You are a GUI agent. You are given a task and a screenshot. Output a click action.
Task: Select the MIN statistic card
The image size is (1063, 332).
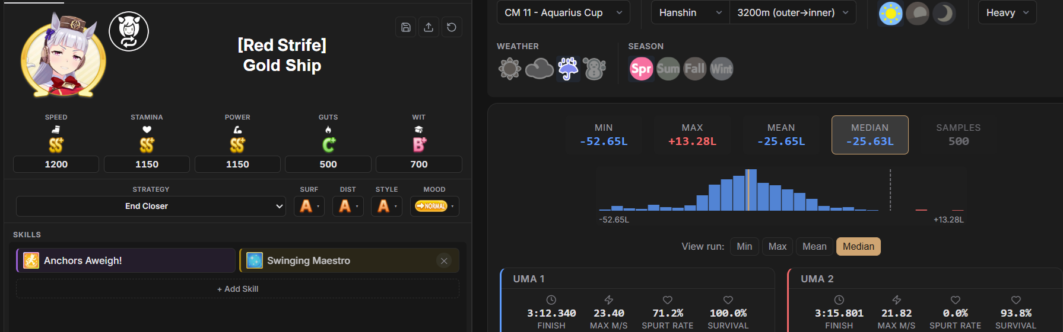pyautogui.click(x=604, y=135)
